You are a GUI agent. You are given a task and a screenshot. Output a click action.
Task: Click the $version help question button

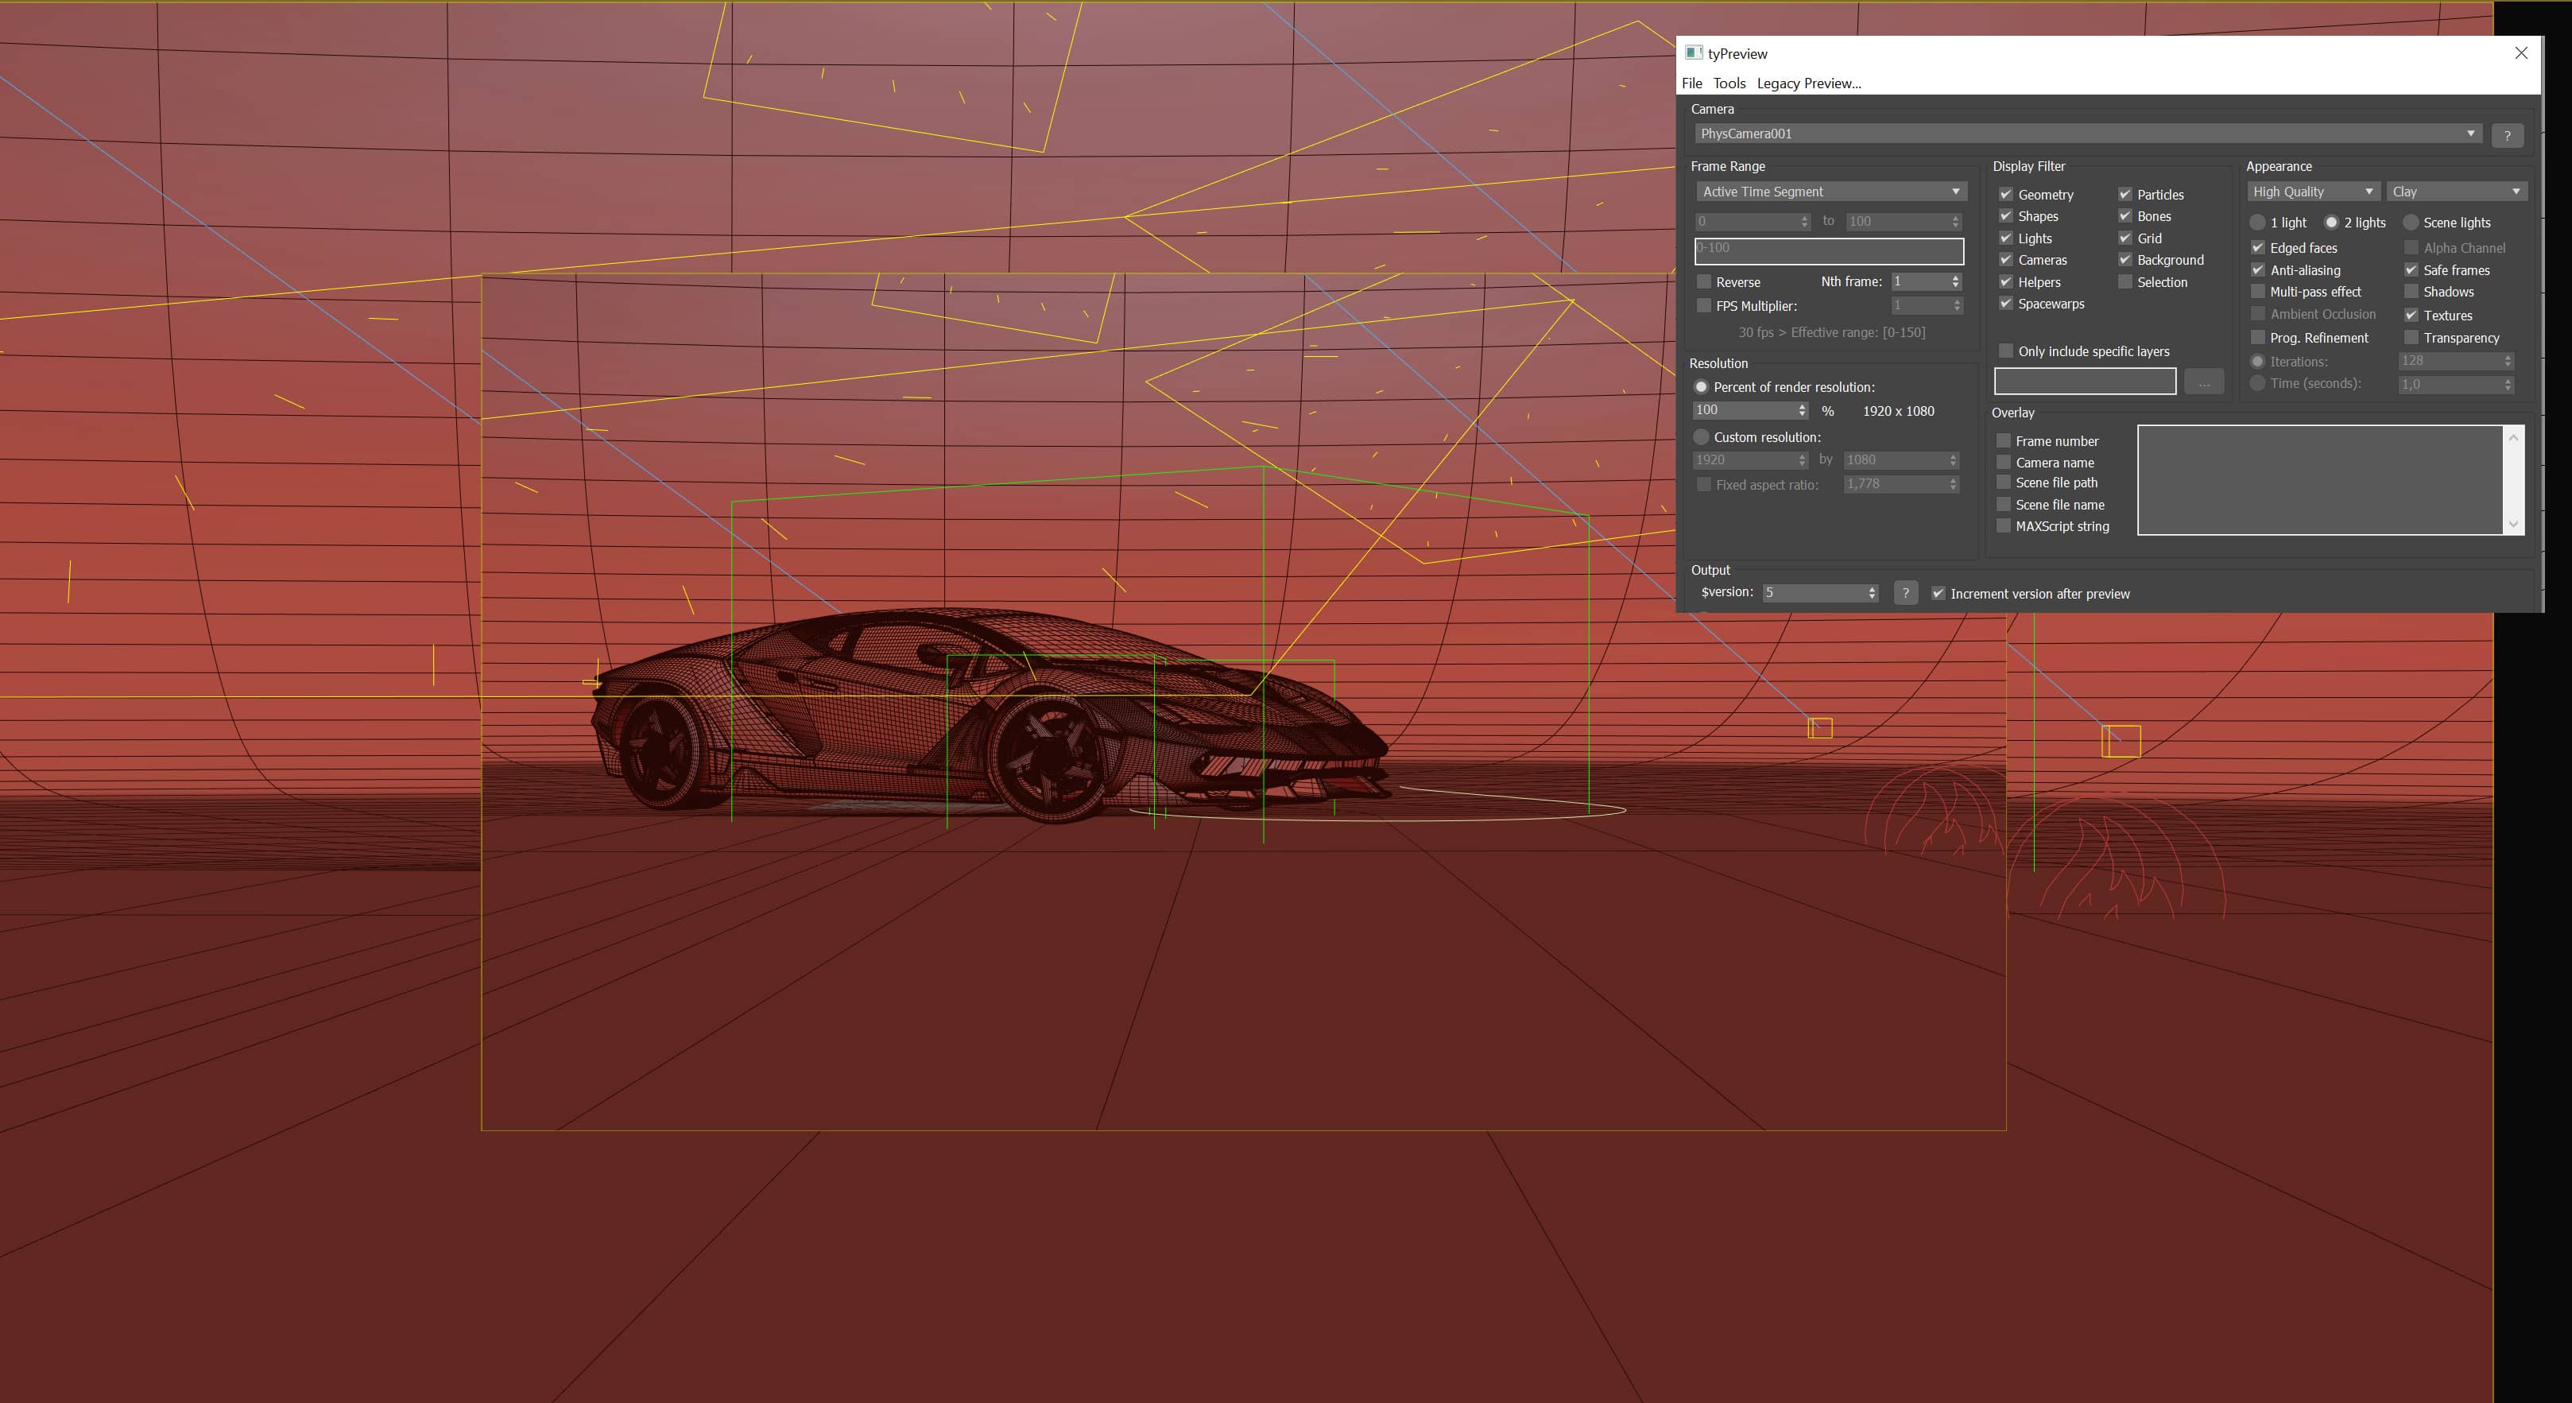click(1905, 593)
